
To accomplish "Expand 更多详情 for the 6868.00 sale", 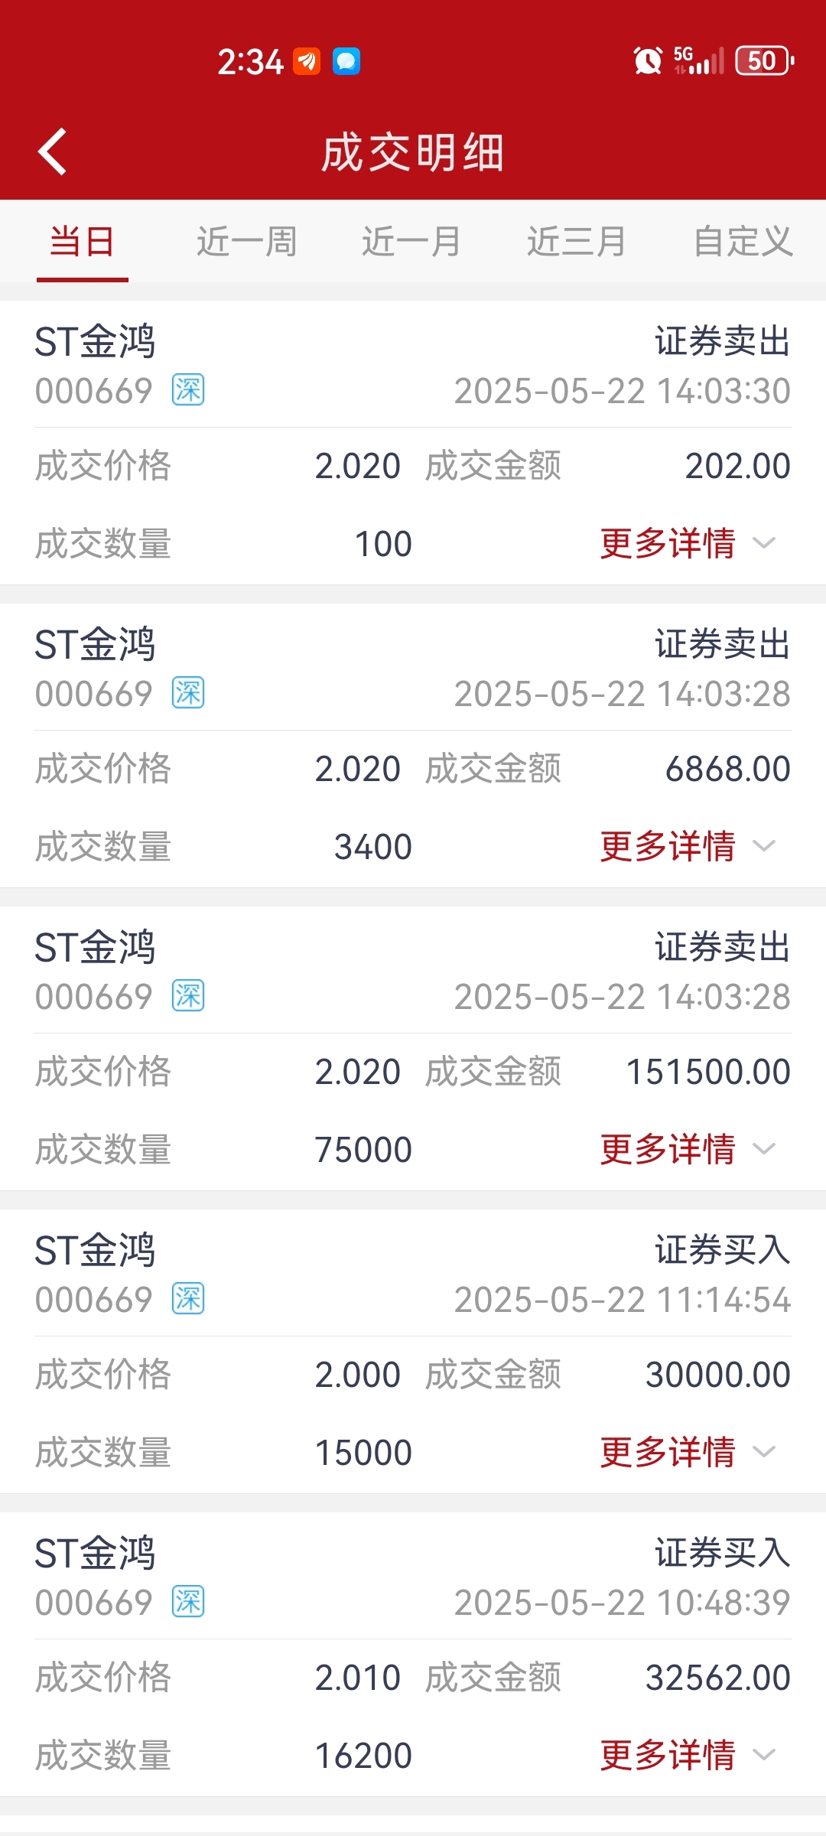I will 688,847.
